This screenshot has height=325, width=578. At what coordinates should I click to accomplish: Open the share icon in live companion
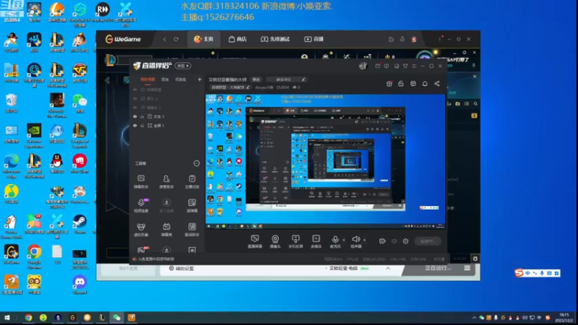coord(437,84)
